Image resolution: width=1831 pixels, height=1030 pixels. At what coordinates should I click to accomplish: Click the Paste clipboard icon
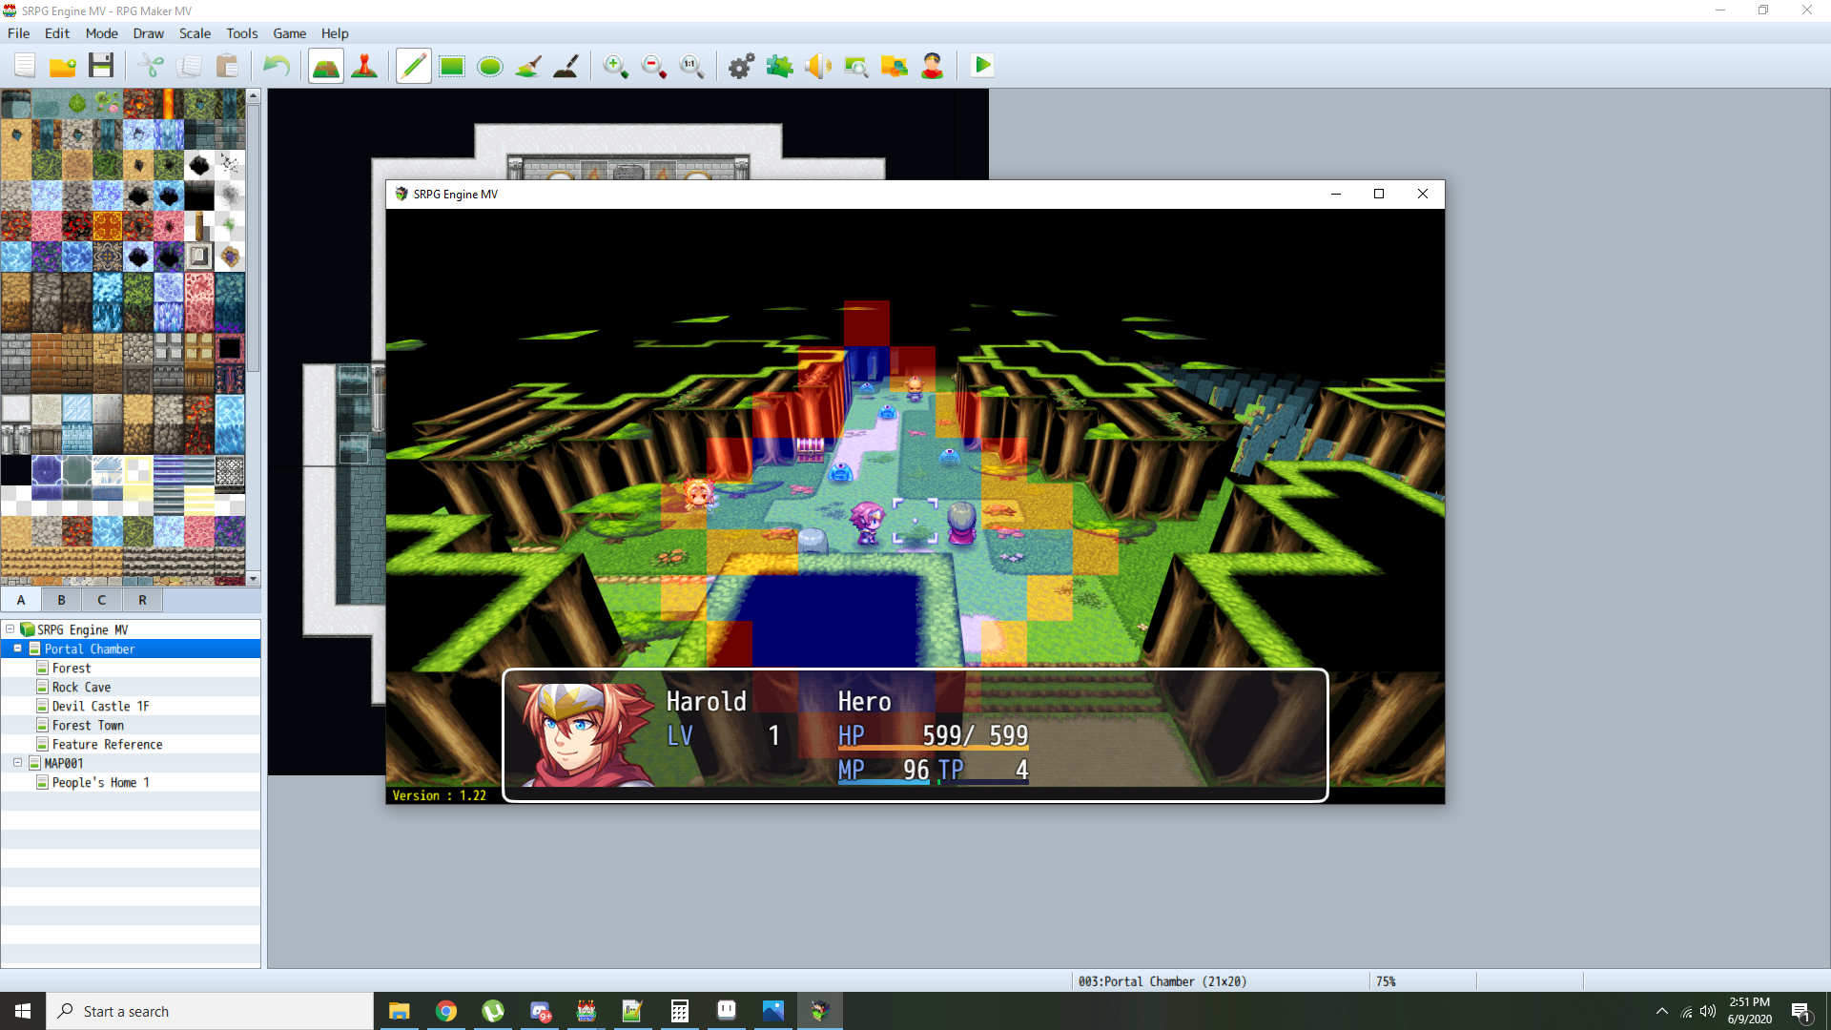point(227,66)
